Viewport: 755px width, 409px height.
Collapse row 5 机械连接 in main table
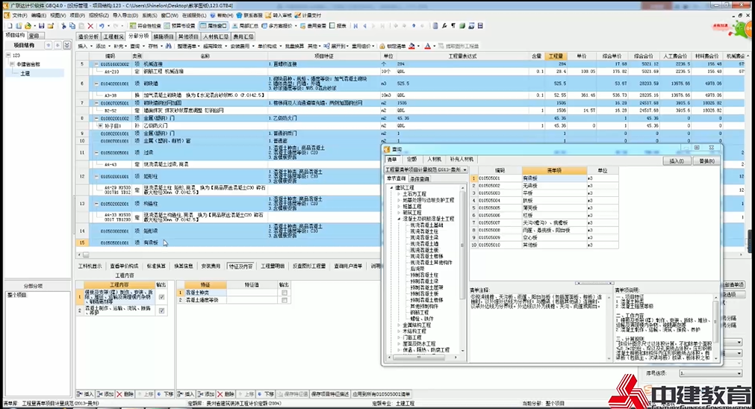click(x=96, y=64)
